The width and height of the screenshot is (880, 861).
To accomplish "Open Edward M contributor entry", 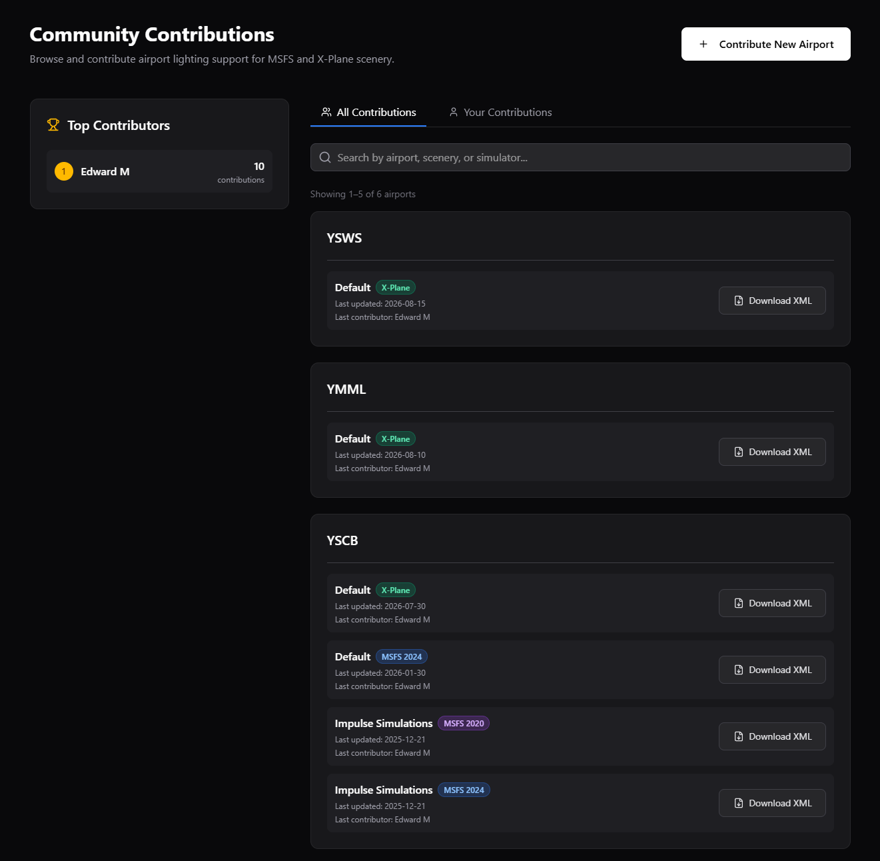I will [159, 171].
